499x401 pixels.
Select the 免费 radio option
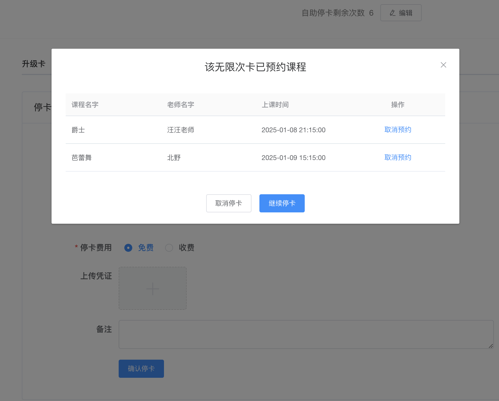(x=128, y=248)
